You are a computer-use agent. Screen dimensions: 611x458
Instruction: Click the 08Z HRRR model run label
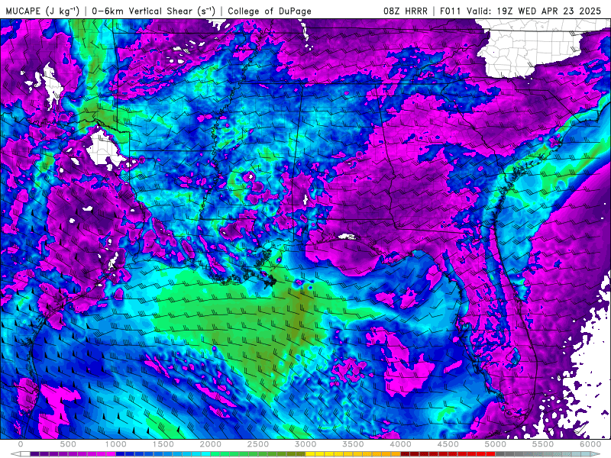point(406,11)
